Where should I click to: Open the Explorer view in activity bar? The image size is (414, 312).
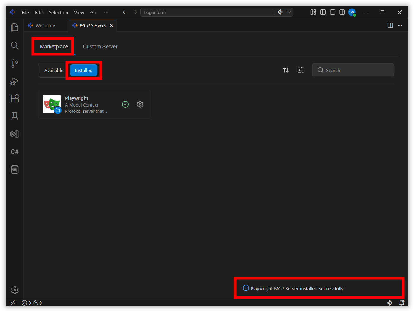[15, 28]
